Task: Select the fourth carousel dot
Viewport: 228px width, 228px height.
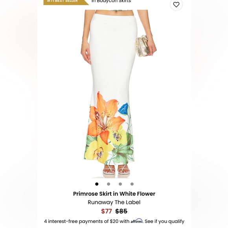Action: (x=132, y=184)
